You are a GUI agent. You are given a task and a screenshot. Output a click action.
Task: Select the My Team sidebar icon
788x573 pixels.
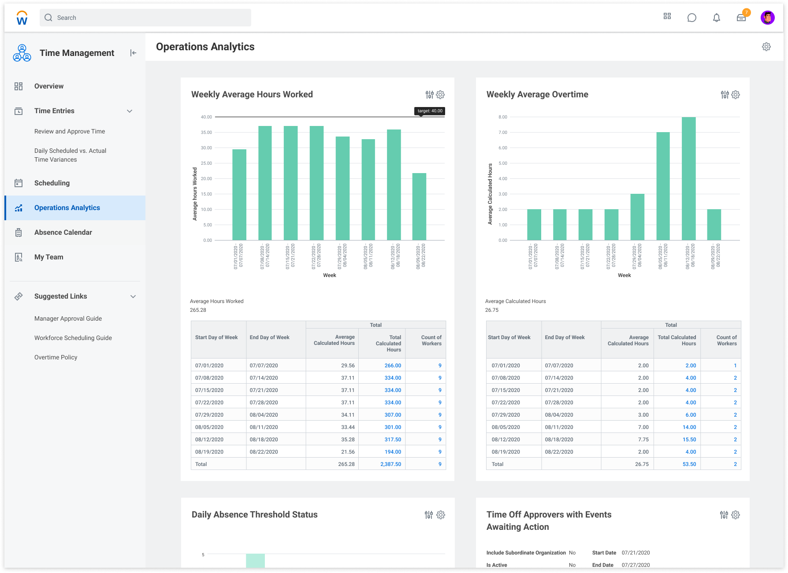[19, 257]
